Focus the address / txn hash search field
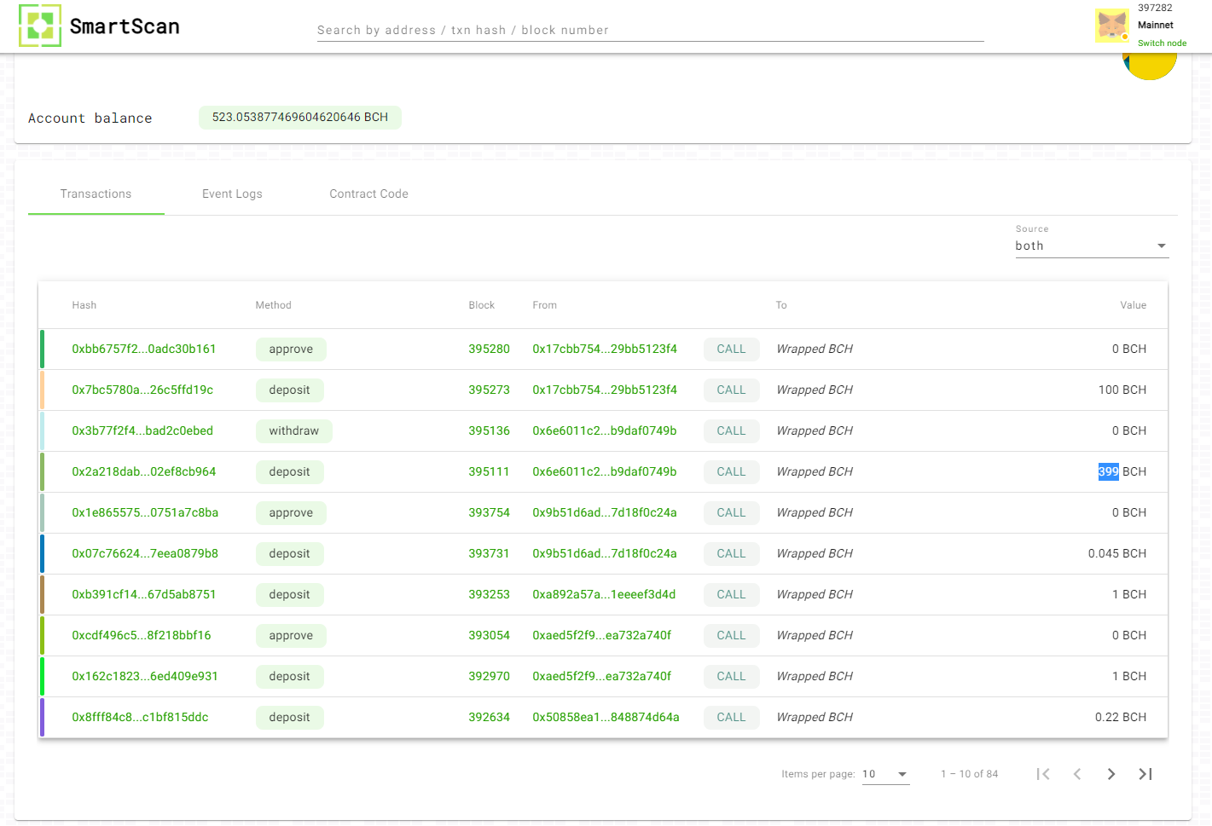The image size is (1212, 826). click(650, 31)
